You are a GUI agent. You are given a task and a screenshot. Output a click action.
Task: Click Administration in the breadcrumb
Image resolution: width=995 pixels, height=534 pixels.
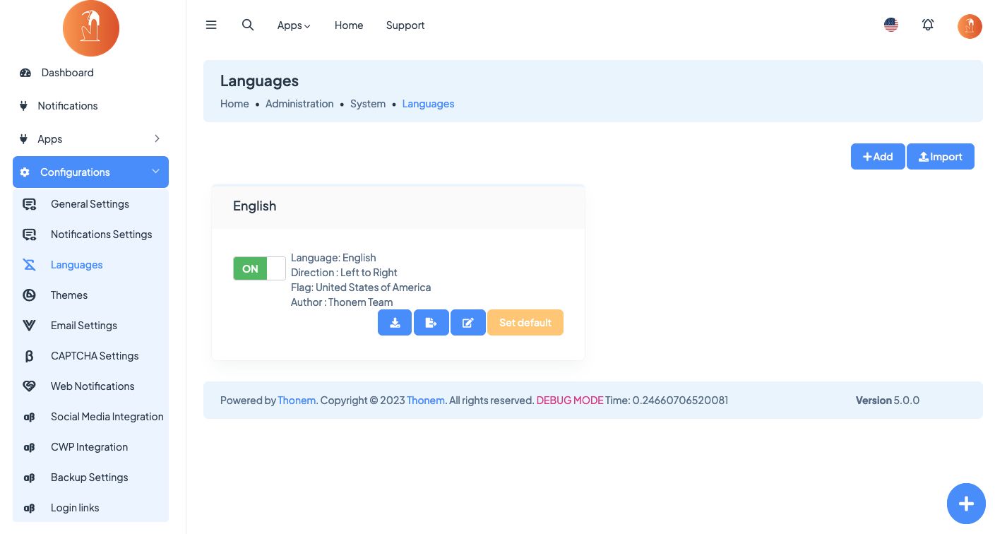299,104
